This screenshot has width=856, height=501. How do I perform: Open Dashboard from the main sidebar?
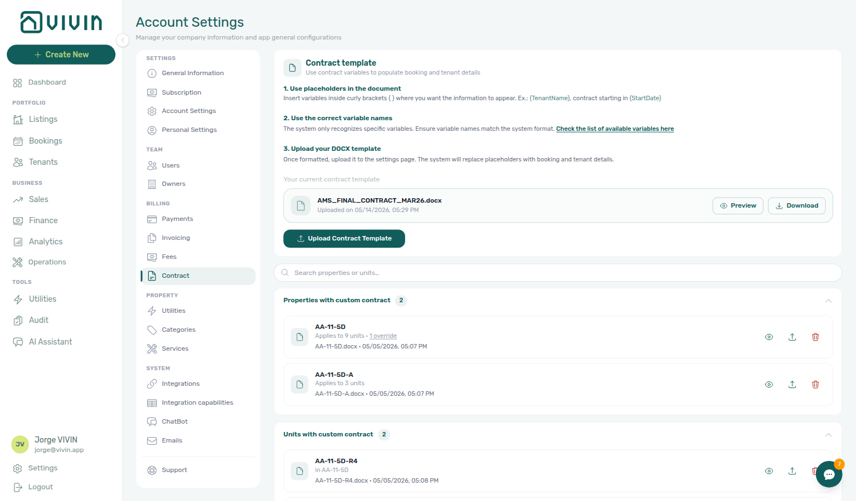coord(40,82)
